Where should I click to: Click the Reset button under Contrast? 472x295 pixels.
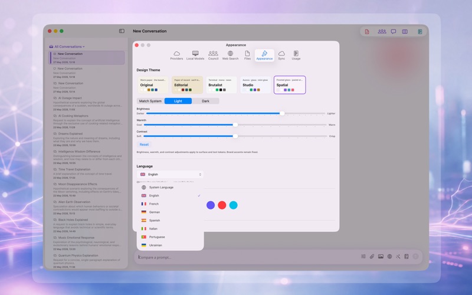pos(144,145)
